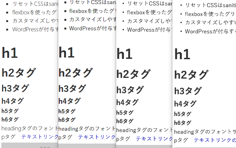Click カスタマイズ list item in third panel from left
Screen dimensions: 236x148
pos(150,21)
